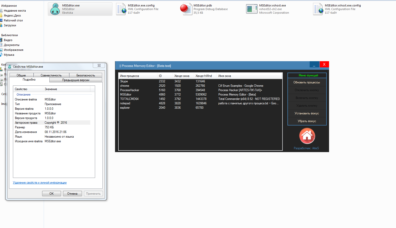Click the Изображения library icon
Screen dimensions: 396x228
[x=1, y=50]
